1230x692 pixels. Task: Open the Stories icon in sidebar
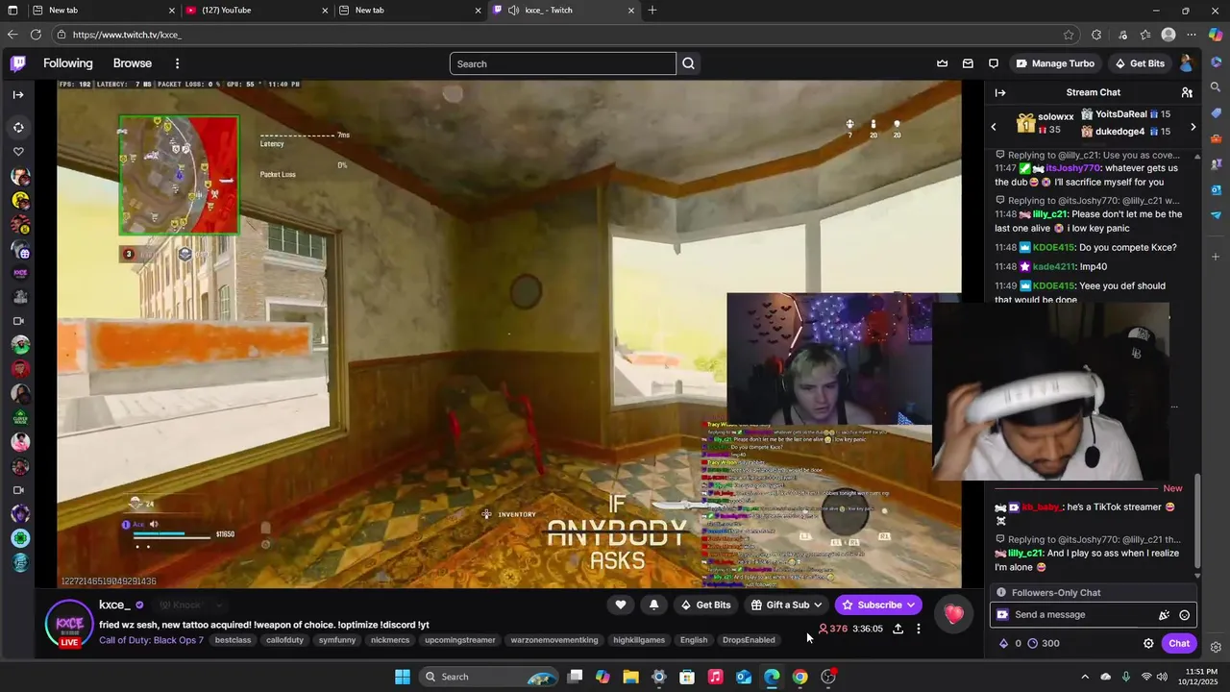pyautogui.click(x=18, y=127)
